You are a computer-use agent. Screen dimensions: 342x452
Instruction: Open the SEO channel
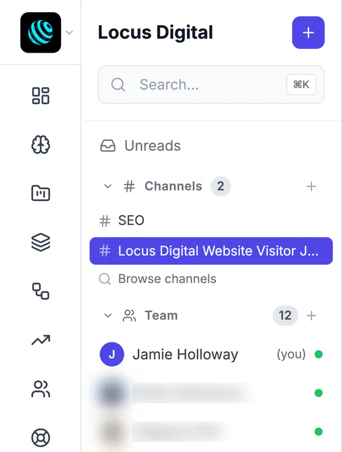[211, 221]
